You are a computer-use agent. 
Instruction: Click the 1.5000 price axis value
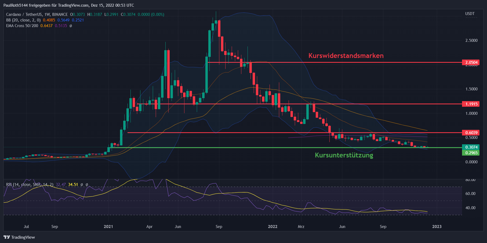tap(471, 89)
